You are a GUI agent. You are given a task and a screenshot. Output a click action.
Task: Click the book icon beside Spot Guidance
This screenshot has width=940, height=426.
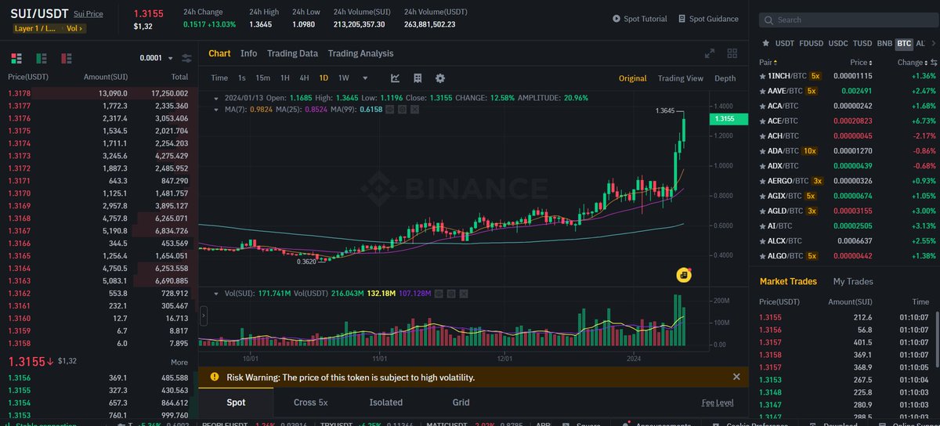tap(682, 19)
